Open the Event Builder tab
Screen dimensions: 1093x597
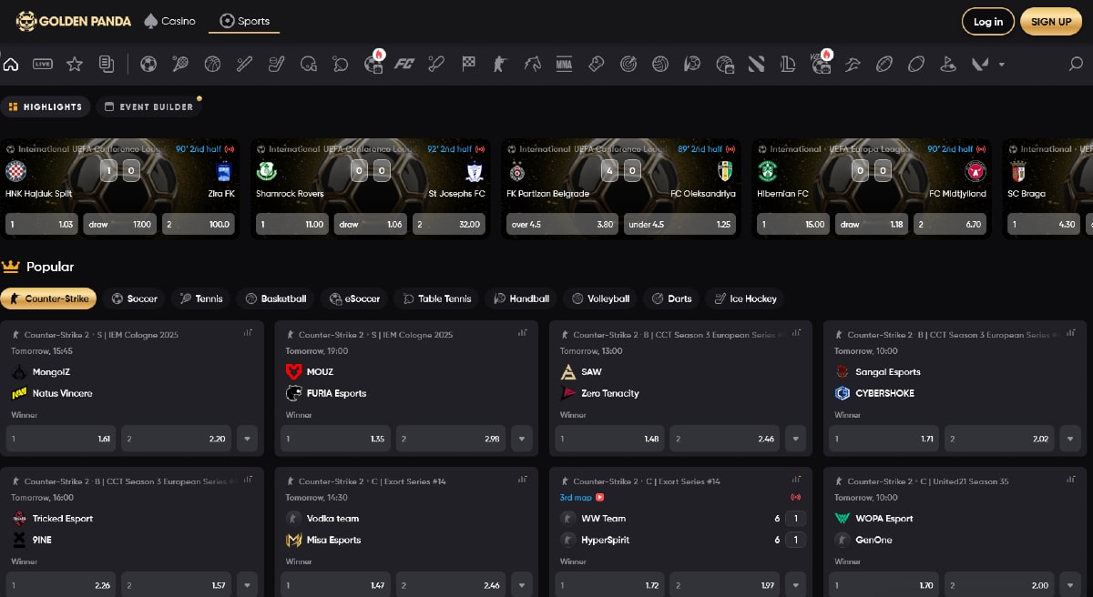point(148,106)
